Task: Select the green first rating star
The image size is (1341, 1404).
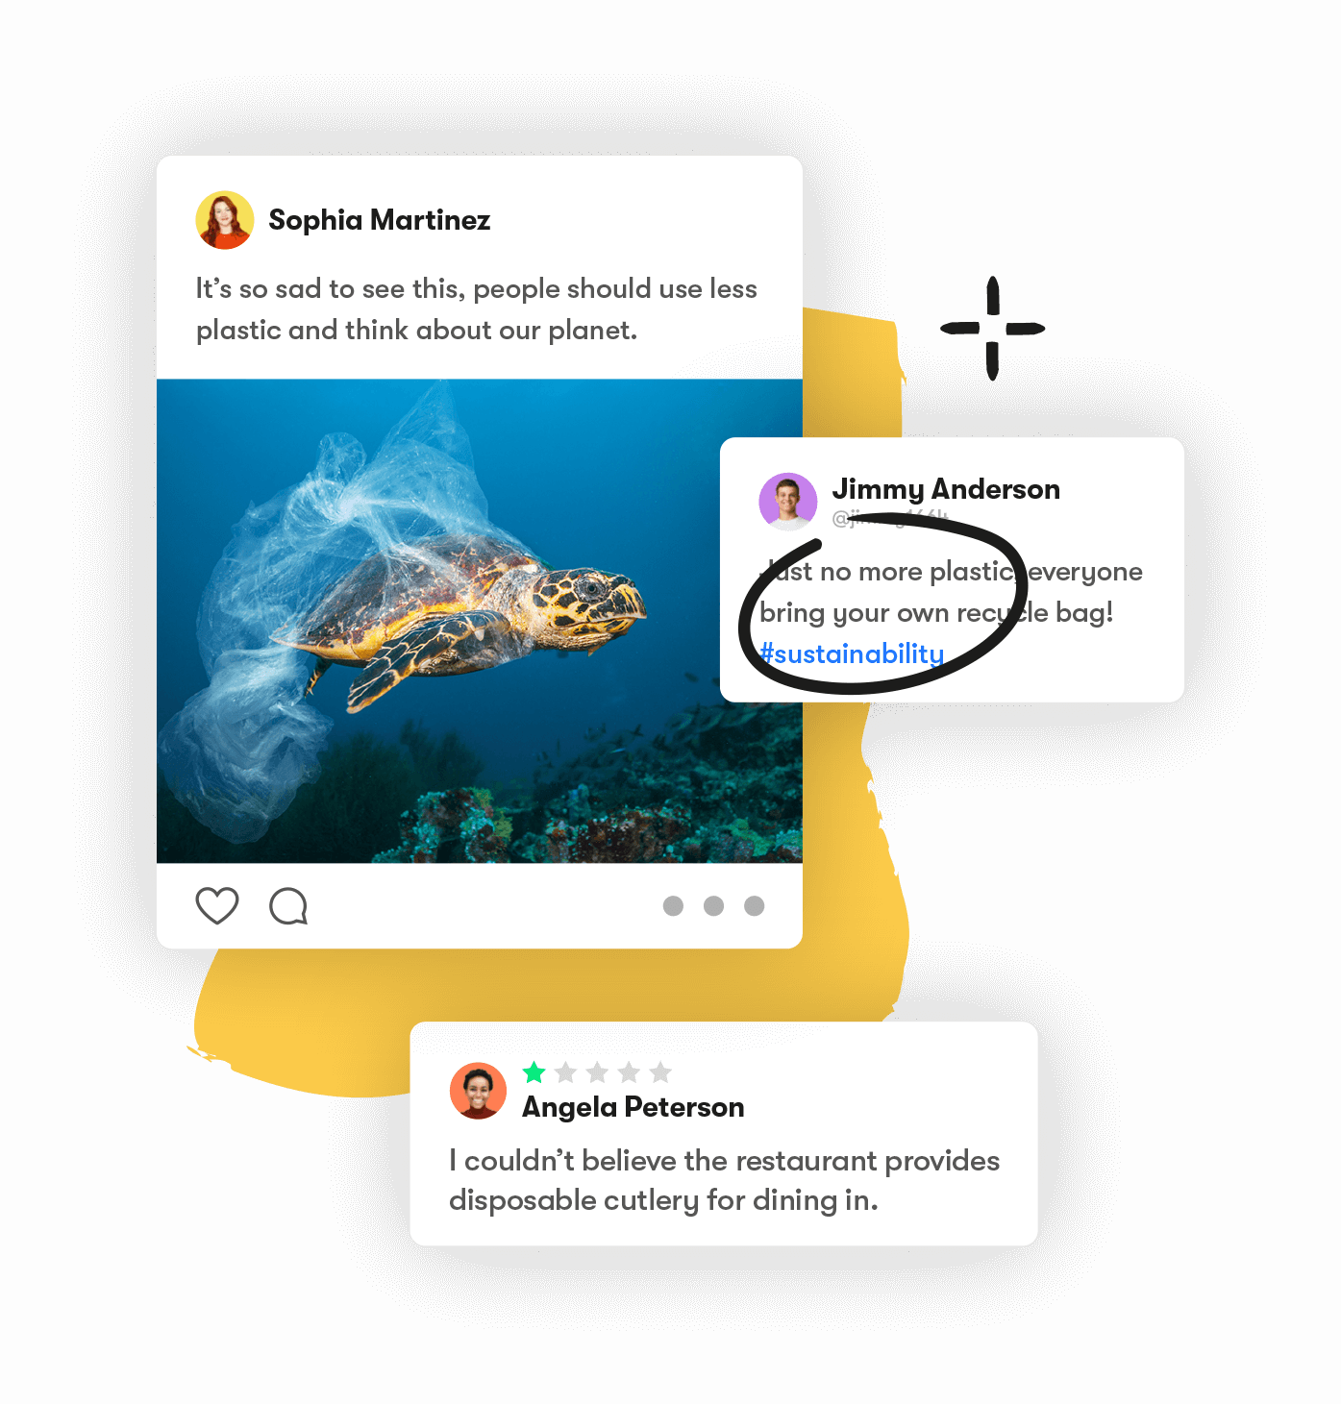Action: pos(534,1072)
